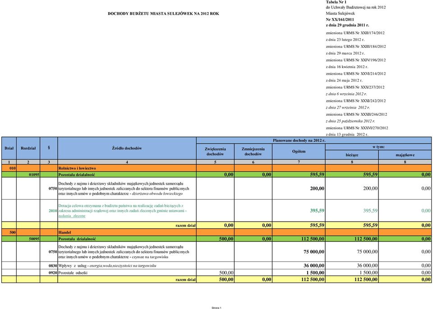Viewport: 433px width, 309px height.
Task: Click the 'Strona 1' page footer
Action: point(216,308)
